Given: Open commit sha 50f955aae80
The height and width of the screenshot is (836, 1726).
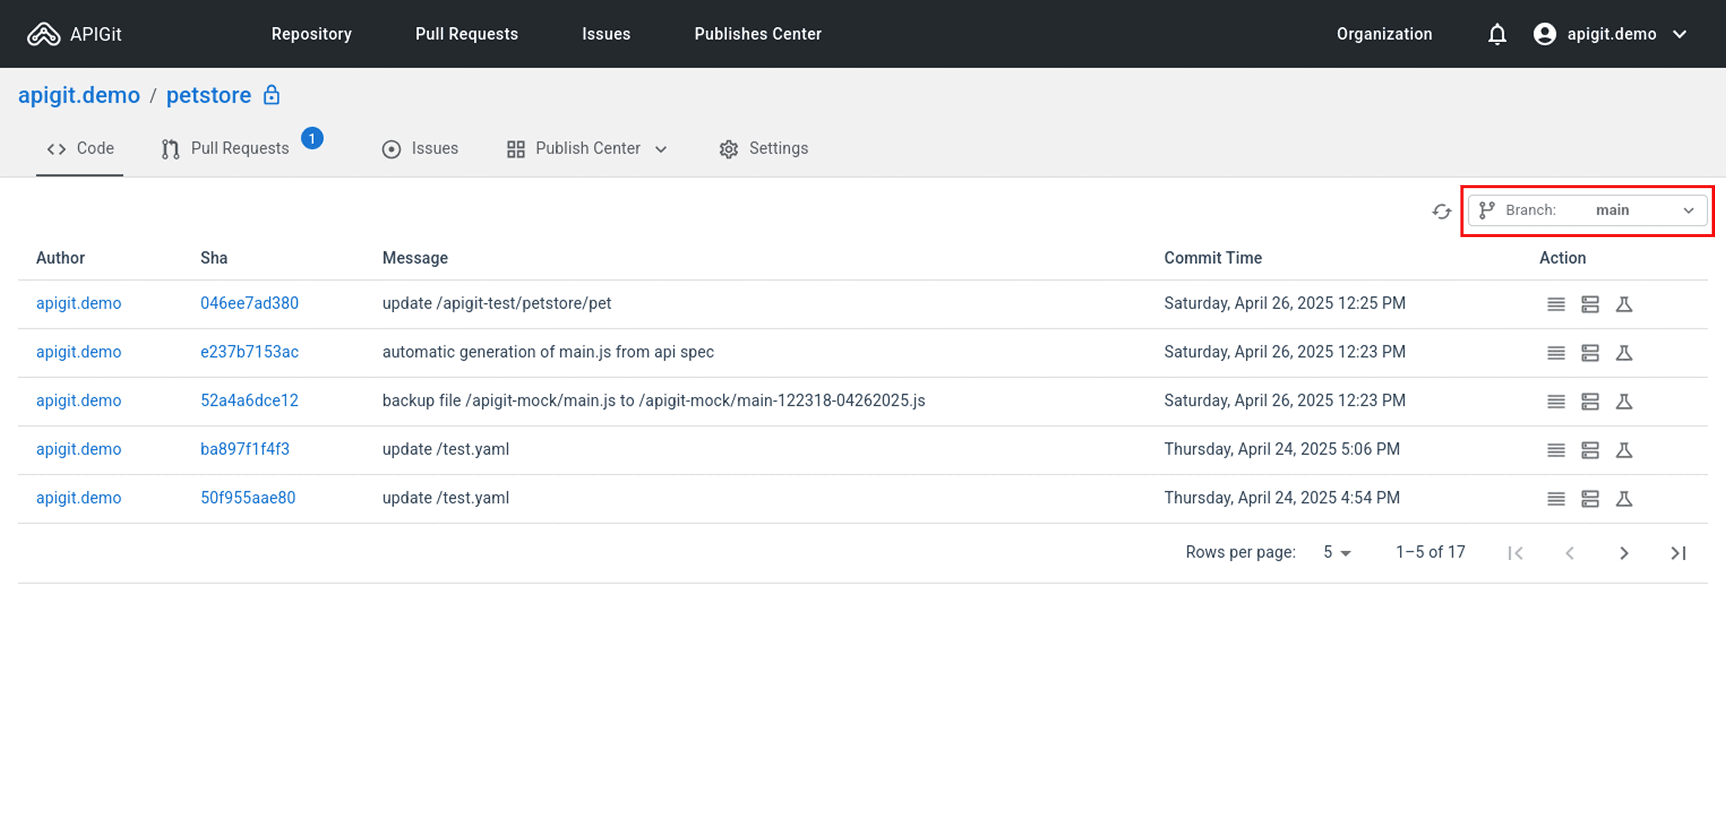Looking at the screenshot, I should [x=248, y=498].
